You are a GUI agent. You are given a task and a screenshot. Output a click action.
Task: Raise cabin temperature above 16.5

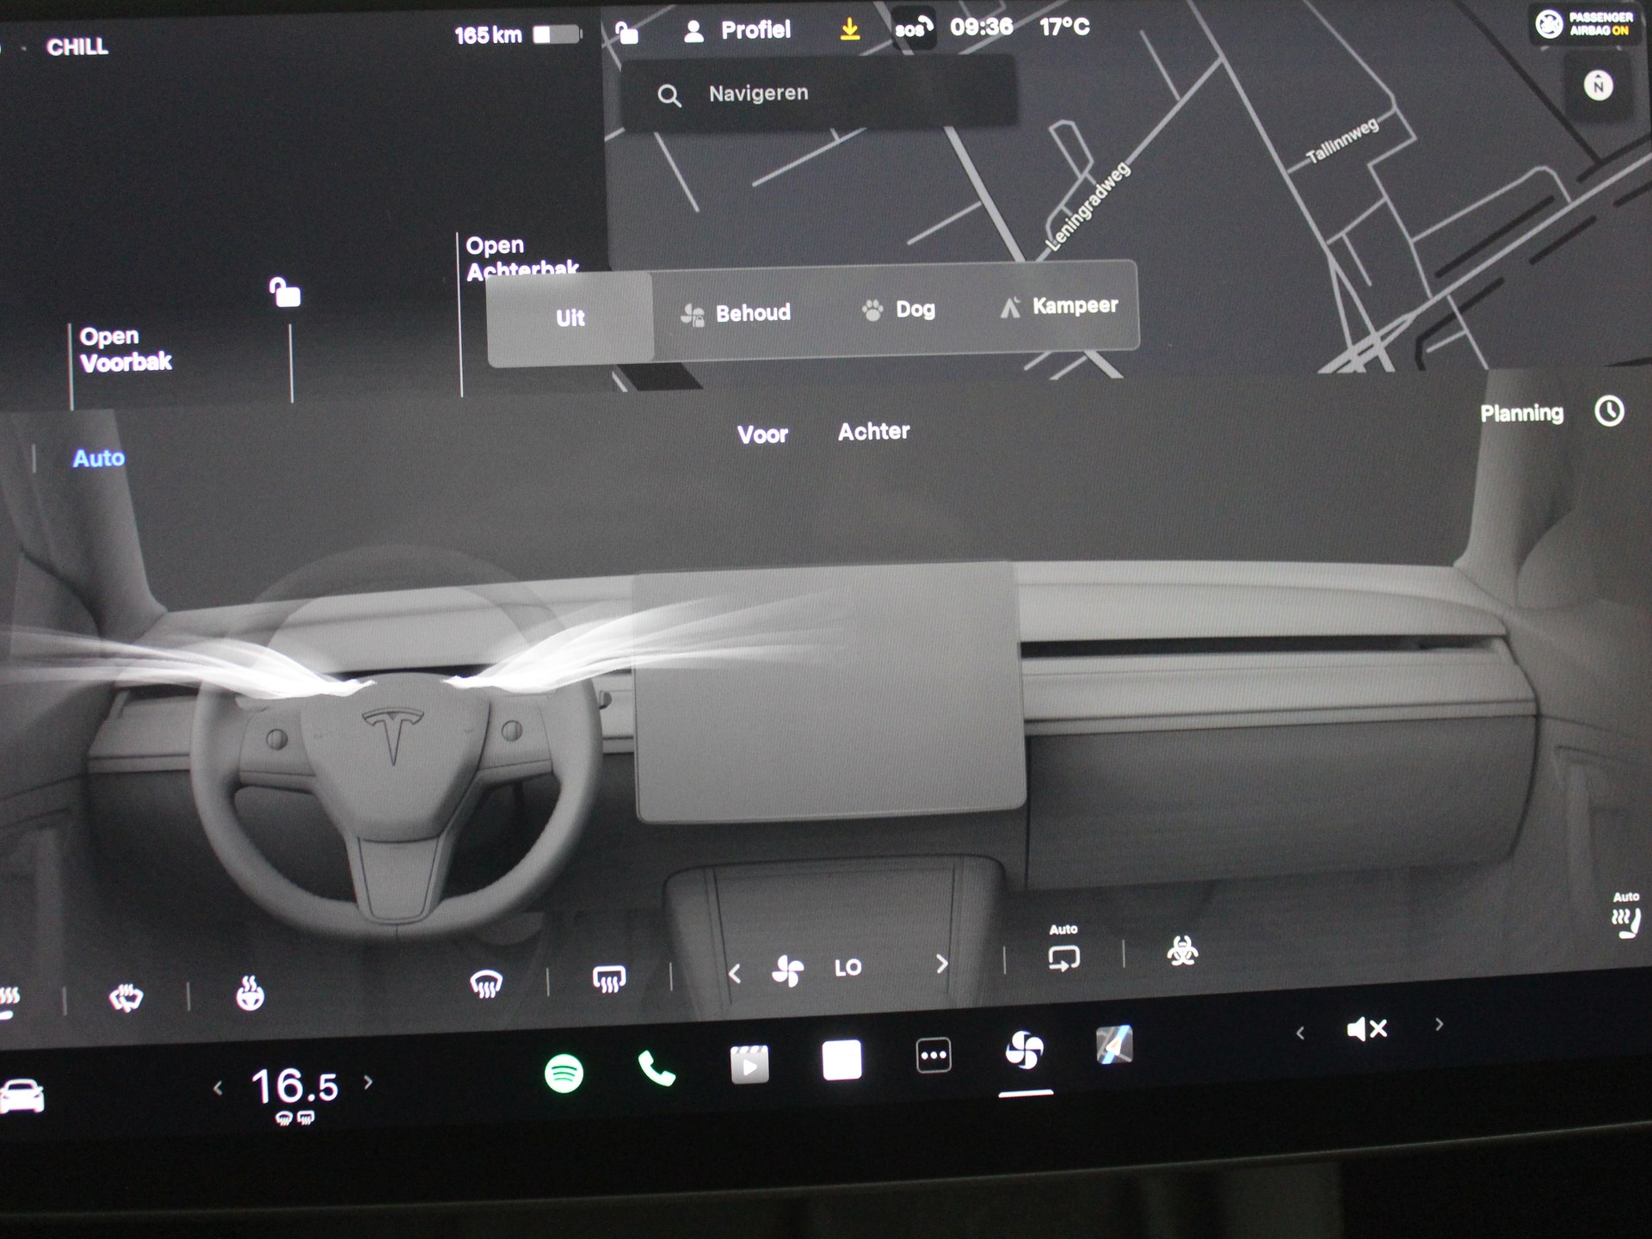point(368,1082)
